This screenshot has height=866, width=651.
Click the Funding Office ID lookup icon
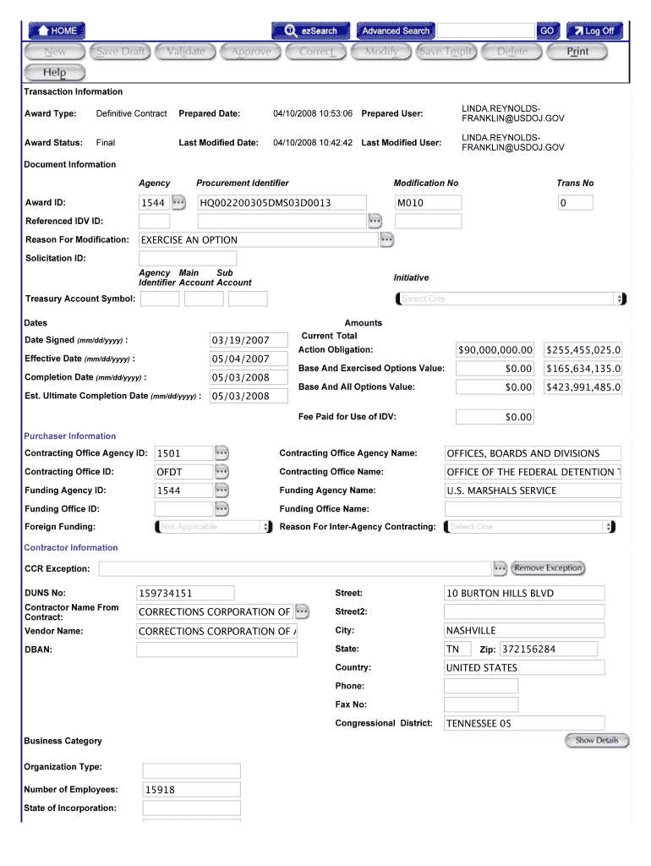point(222,509)
